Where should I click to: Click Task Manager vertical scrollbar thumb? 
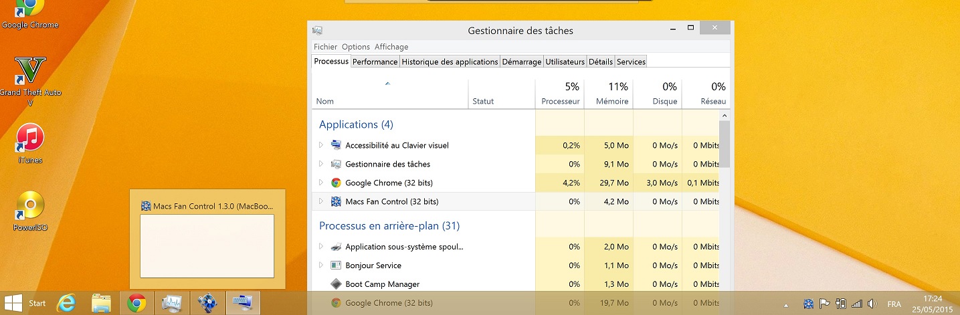coord(725,144)
